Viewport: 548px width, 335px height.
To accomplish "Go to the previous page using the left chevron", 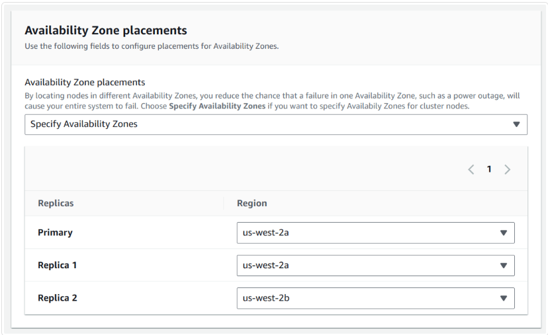I will (471, 170).
